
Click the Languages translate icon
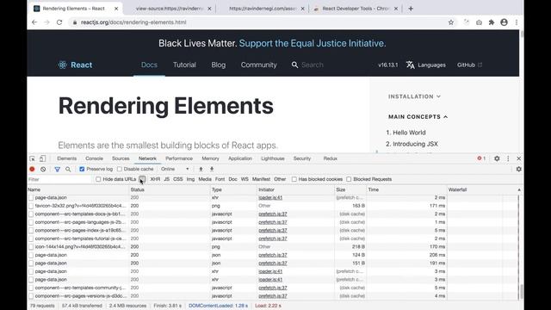point(410,65)
